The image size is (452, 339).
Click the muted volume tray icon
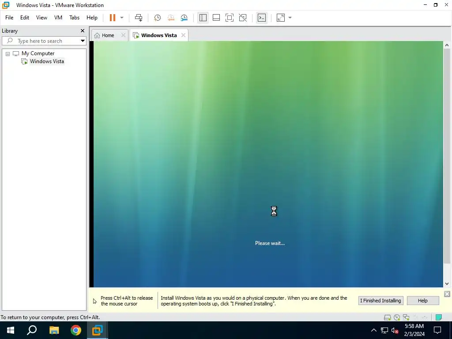point(395,330)
